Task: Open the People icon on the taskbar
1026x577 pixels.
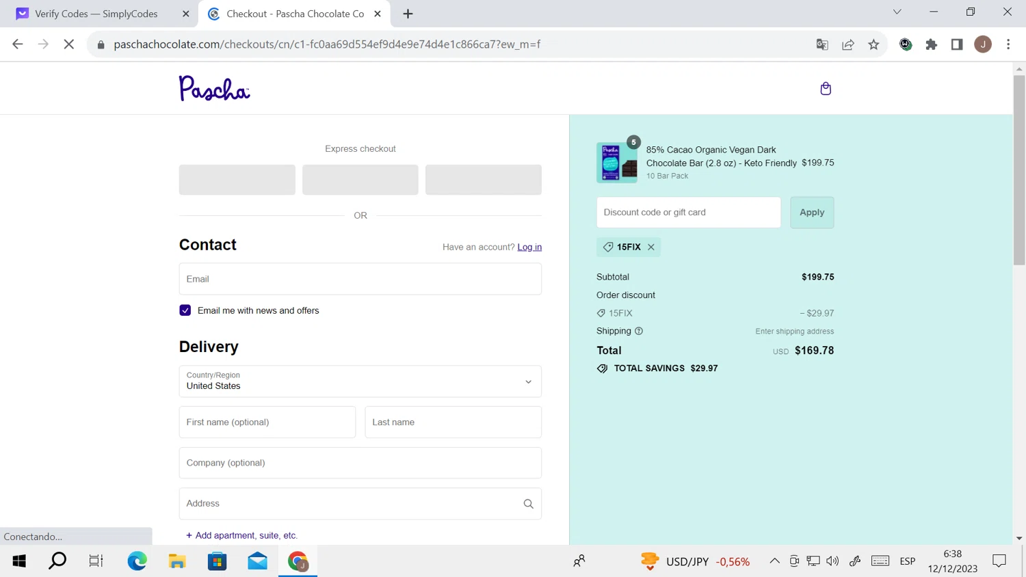Action: [579, 561]
